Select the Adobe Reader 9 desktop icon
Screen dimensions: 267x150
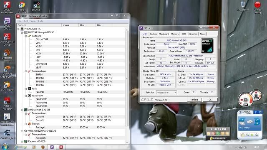click(7, 103)
